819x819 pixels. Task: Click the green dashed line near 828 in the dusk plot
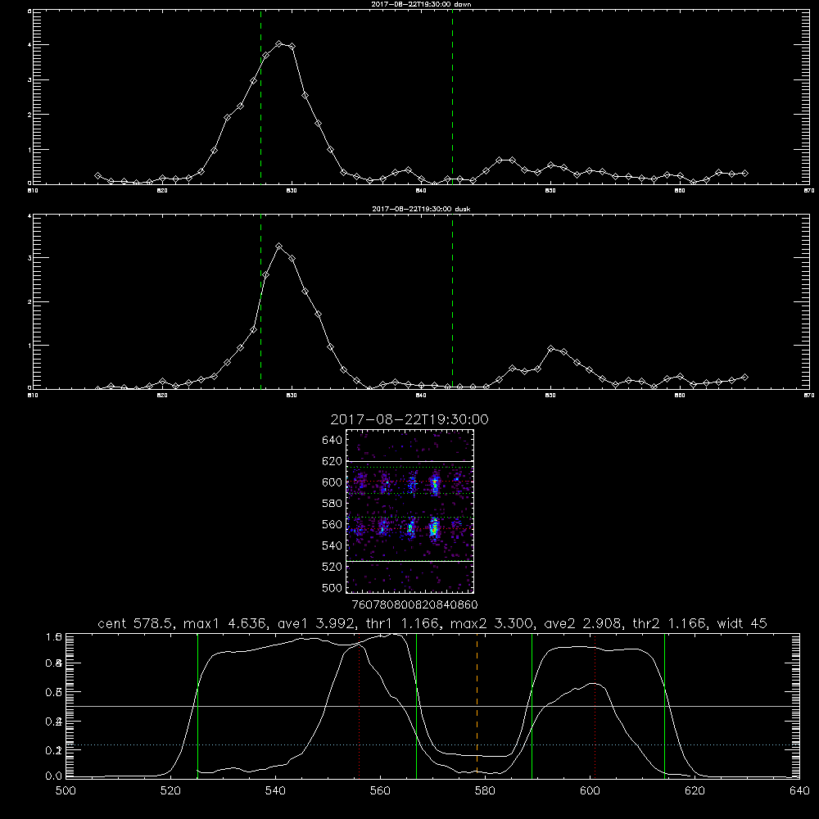(x=260, y=302)
